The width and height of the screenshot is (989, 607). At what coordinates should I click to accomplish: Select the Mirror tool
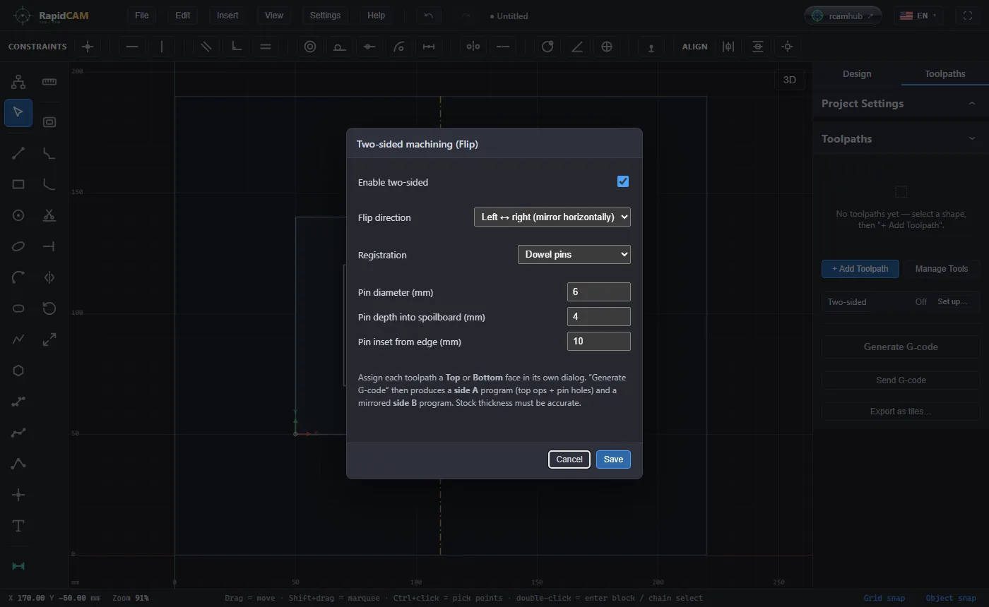(x=49, y=277)
